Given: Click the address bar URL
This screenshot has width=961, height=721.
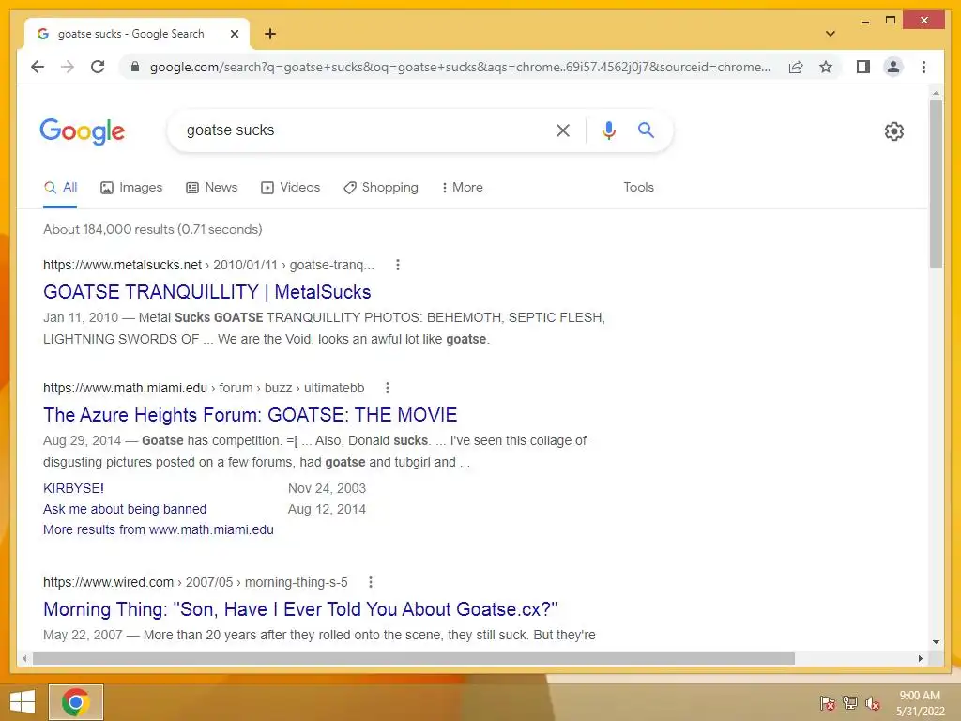Looking at the screenshot, I should point(460,67).
